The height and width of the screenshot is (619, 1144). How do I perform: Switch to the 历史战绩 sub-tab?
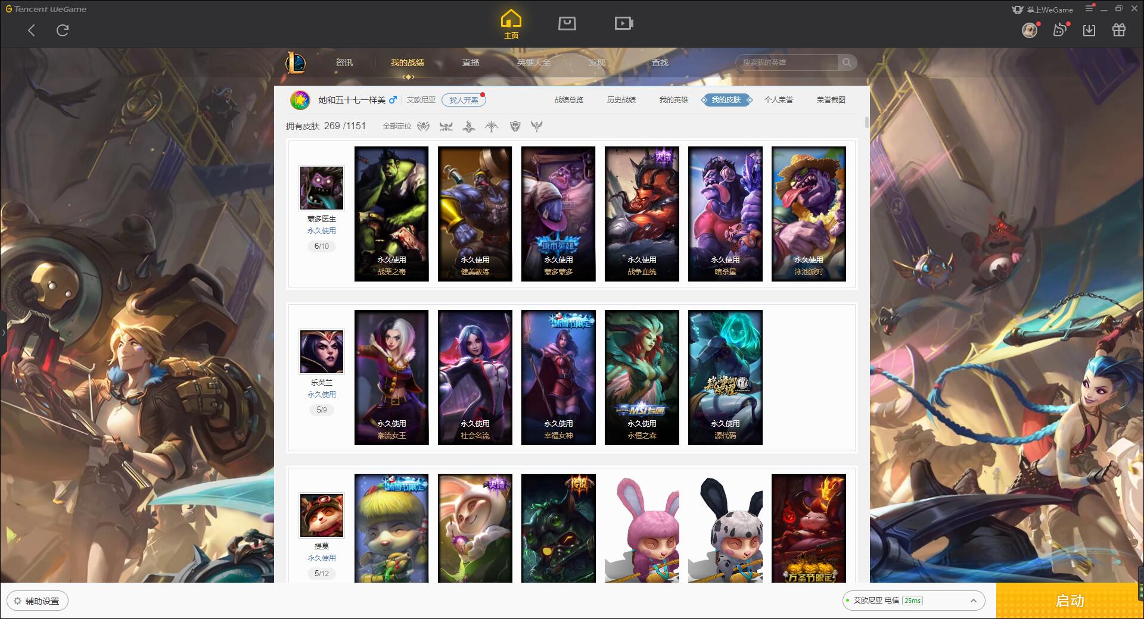621,100
